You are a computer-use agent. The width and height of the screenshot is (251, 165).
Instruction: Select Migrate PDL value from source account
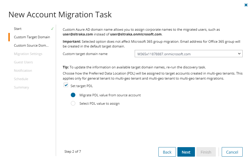point(73,95)
